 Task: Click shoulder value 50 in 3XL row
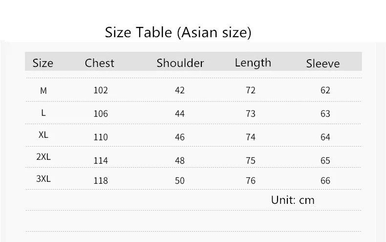180,180
